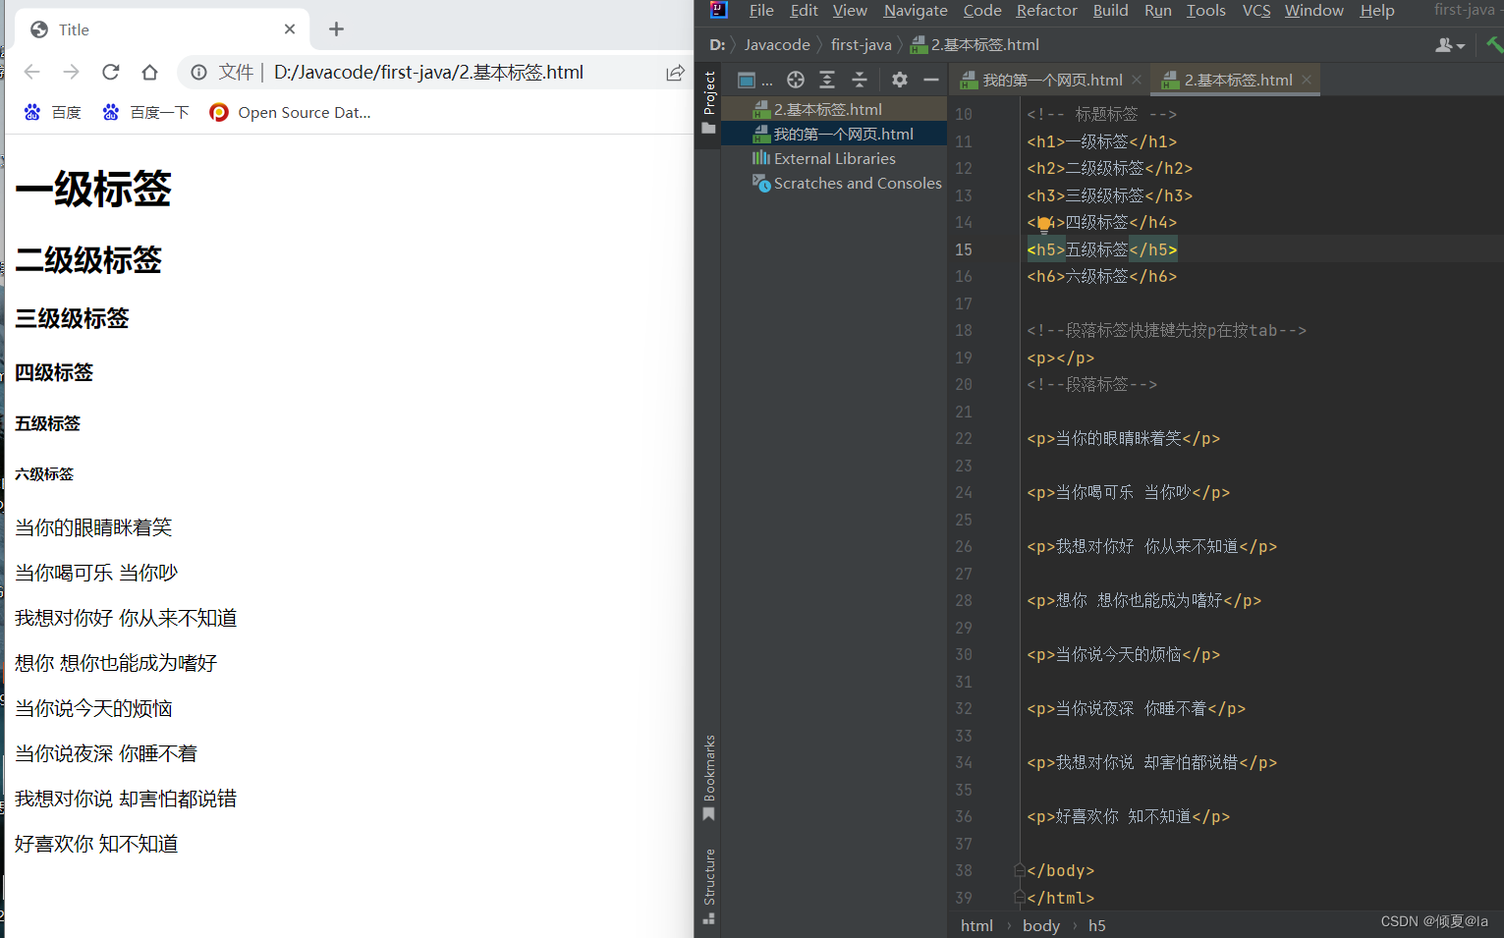The height and width of the screenshot is (938, 1504).
Task: Open the 百度 bookmark
Action: coord(53,112)
